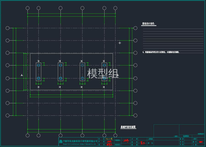Click the crosshair cursor marker near right grid
Viewport: 206px width, 147px height.
pos(120,43)
